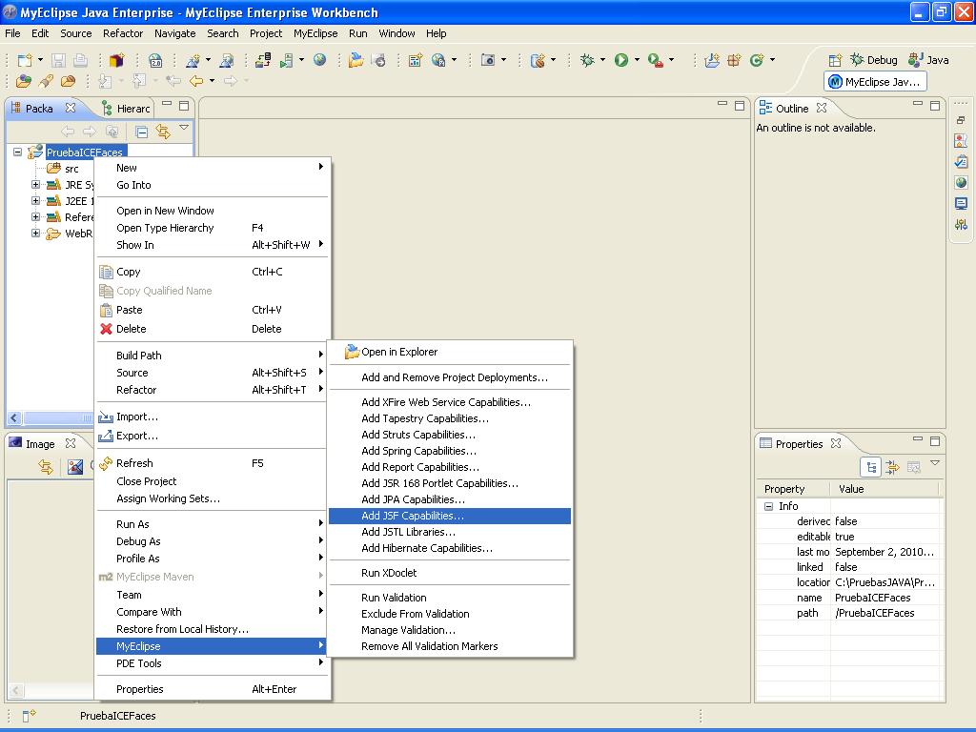Choose Open in Explorer from submenu
Screen dimensions: 976x732
pos(450,353)
